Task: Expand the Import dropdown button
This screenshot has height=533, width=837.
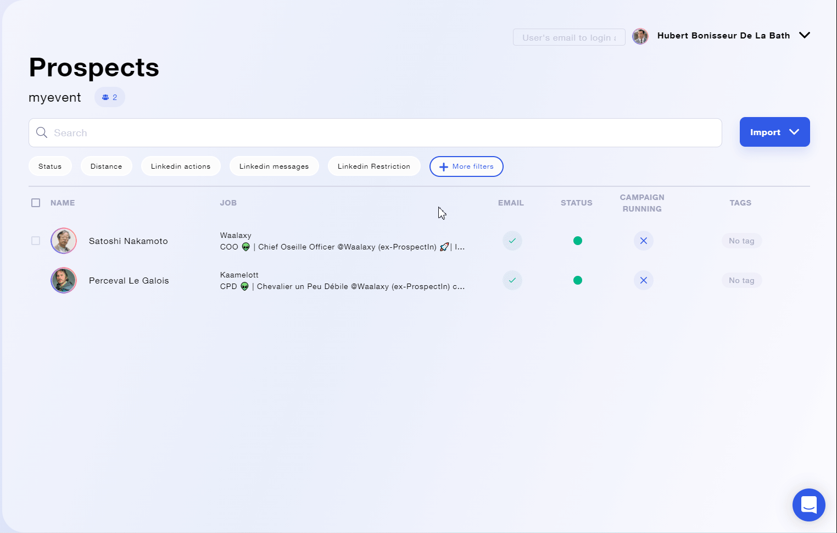Action: coord(774,132)
